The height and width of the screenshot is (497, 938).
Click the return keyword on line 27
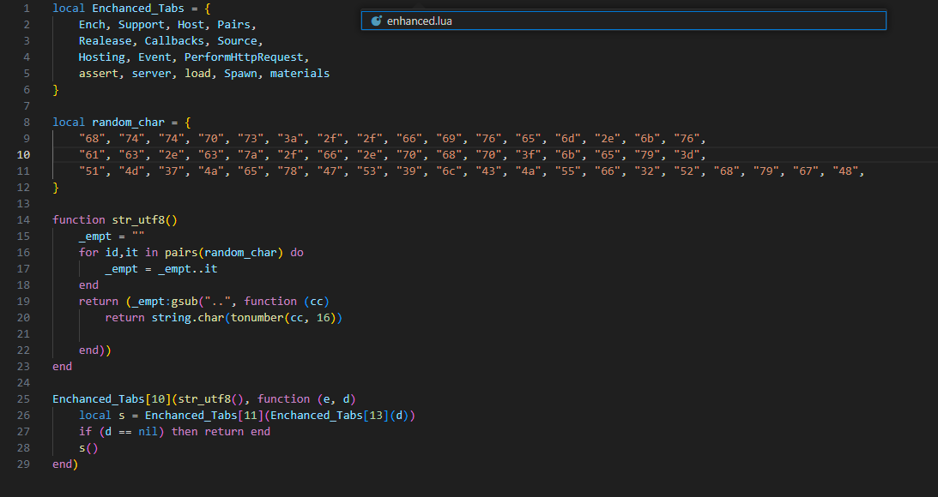point(224,431)
